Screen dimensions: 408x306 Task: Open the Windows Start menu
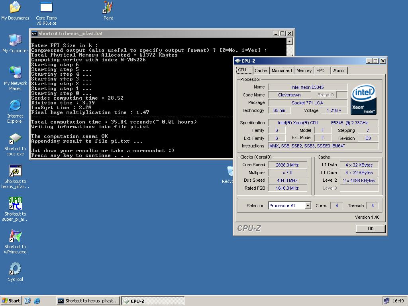11,301
